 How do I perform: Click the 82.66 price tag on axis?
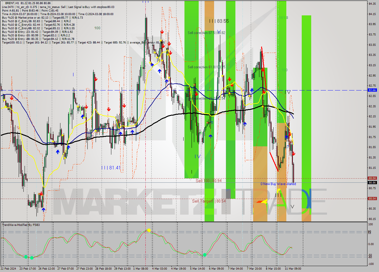[372, 90]
